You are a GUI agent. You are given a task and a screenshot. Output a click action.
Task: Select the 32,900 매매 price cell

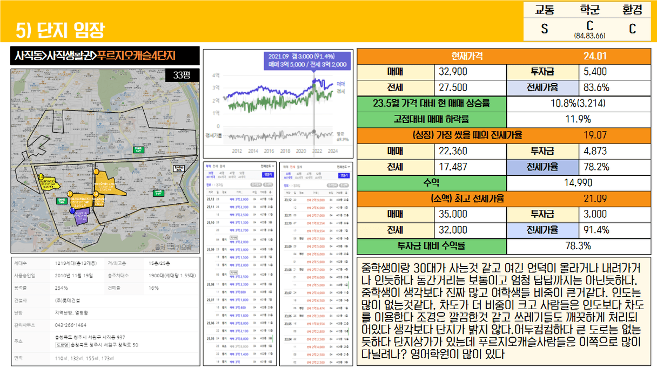pos(471,72)
